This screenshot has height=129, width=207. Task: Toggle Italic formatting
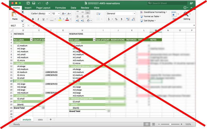[x=38, y=19]
